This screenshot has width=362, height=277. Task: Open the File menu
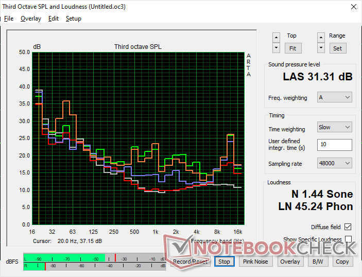(9, 19)
